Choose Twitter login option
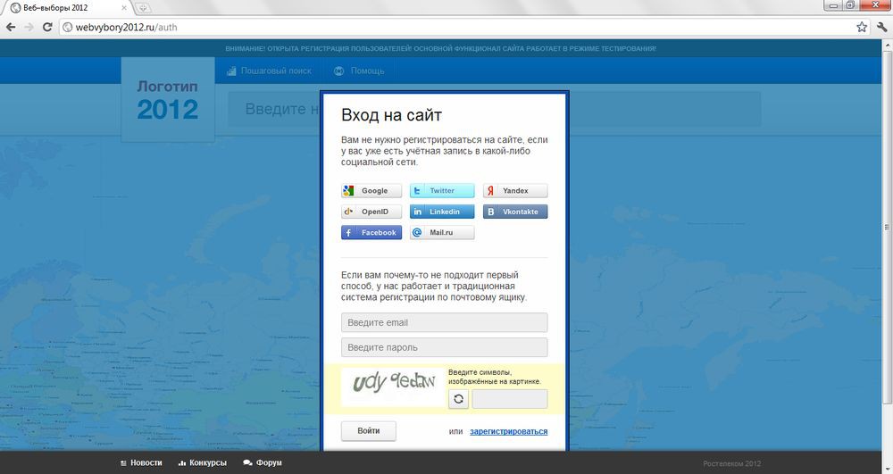The image size is (893, 474). pos(442,191)
